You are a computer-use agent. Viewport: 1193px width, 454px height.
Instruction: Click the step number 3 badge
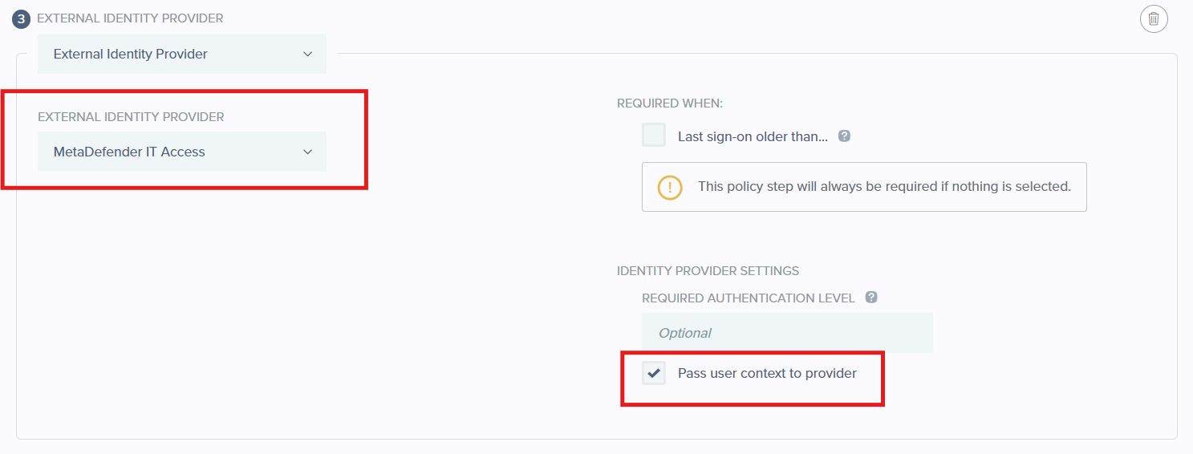[x=22, y=18]
